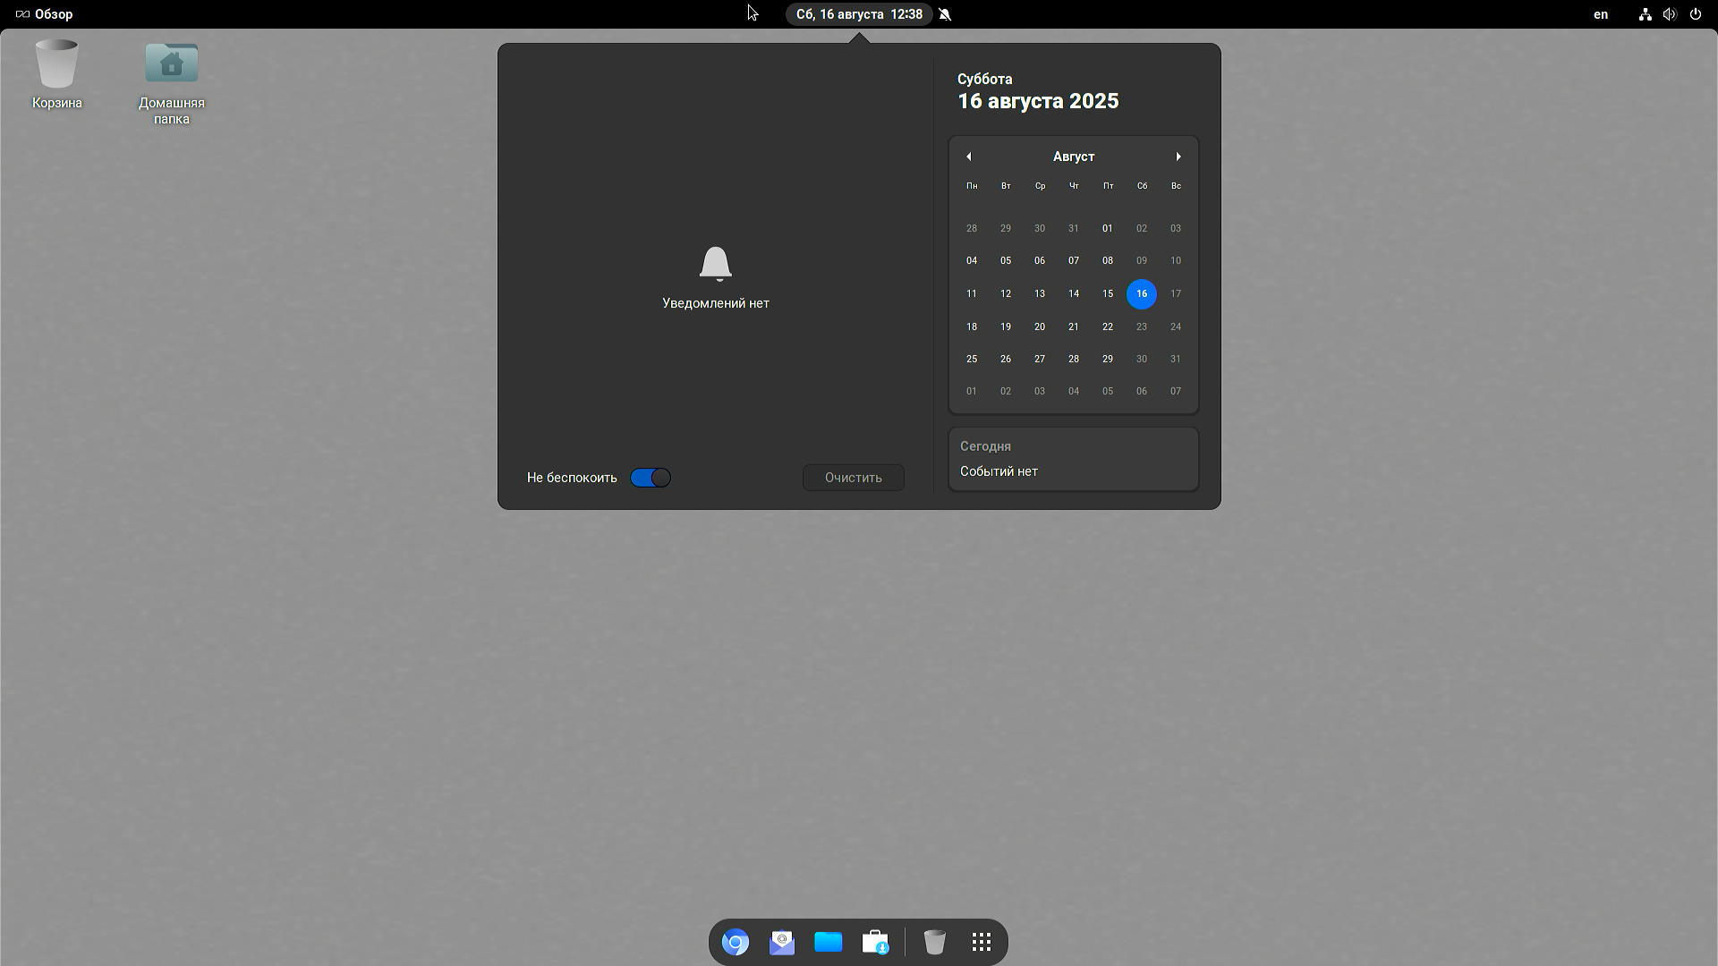Image resolution: width=1718 pixels, height=966 pixels.
Task: Open Корзина desktop icon
Action: point(56,64)
